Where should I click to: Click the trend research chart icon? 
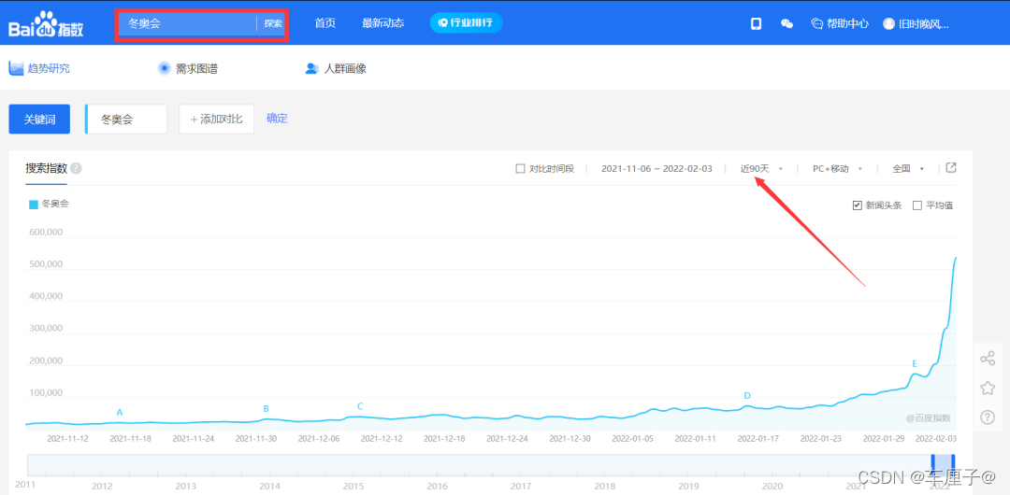[16, 68]
